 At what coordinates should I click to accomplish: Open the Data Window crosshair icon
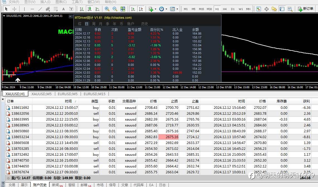click(x=266, y=9)
